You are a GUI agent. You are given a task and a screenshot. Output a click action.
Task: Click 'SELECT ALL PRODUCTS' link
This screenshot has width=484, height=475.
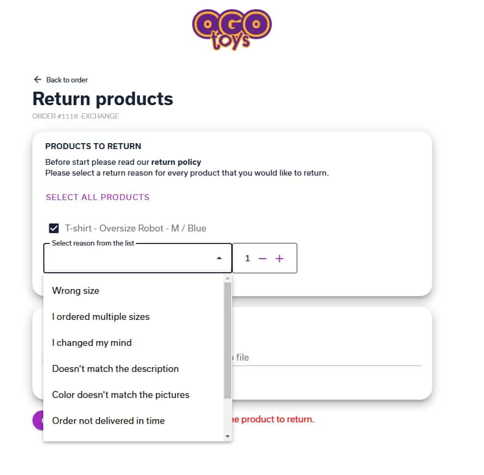[97, 197]
